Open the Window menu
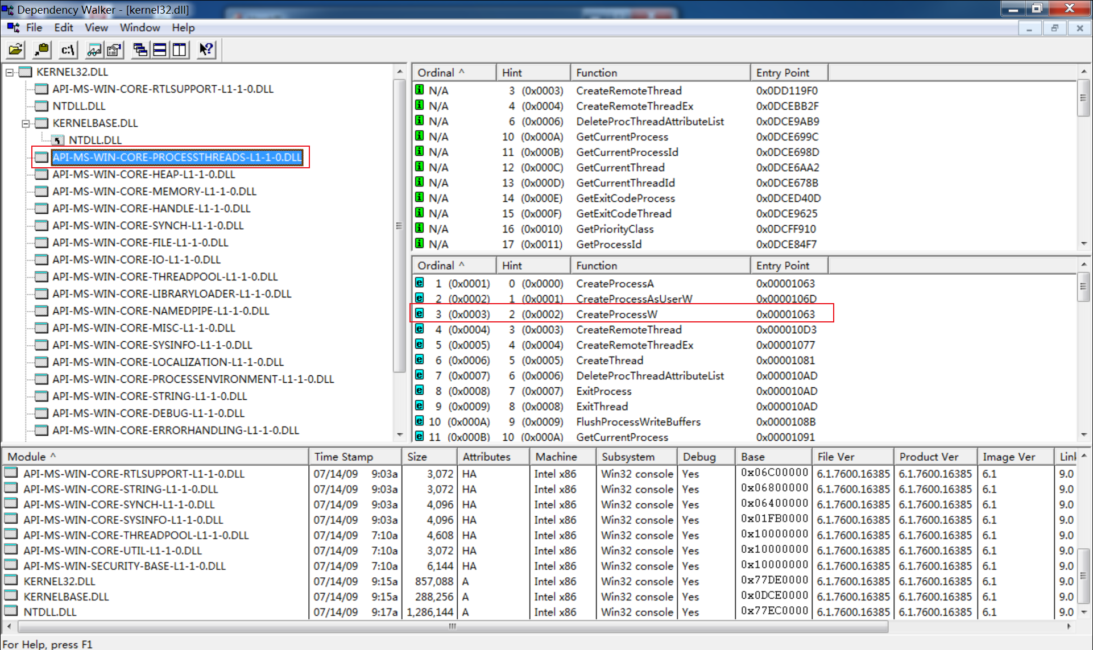The image size is (1093, 650). pos(139,27)
